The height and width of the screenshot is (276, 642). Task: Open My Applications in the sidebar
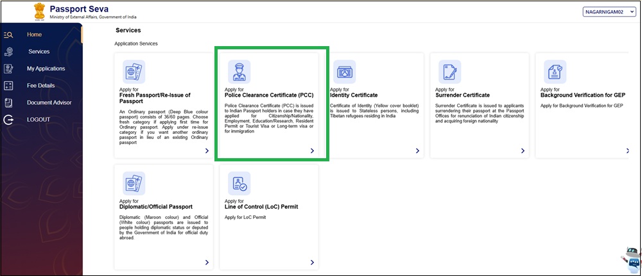point(46,69)
